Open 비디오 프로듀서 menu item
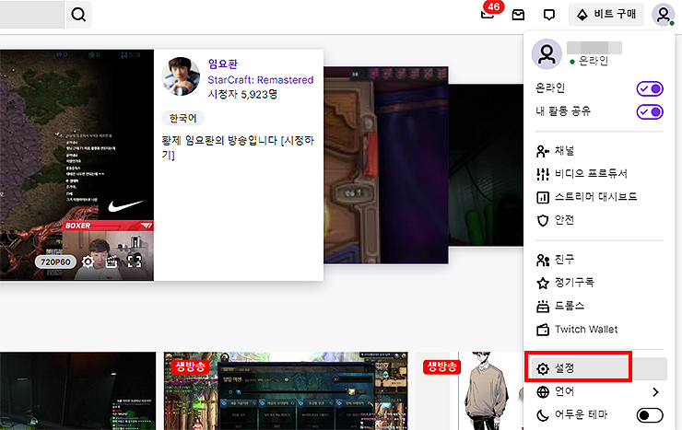This screenshot has height=430, width=682. click(599, 174)
